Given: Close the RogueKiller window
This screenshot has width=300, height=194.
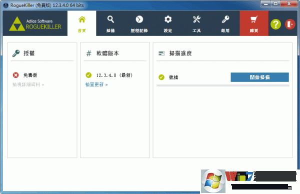Looking at the screenshot, I should [289, 4].
